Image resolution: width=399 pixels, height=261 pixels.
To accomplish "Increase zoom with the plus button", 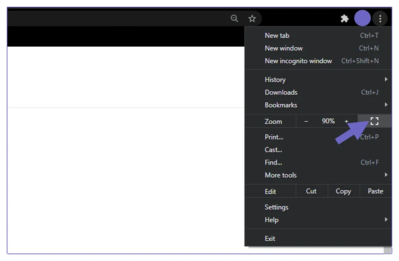I will pos(346,121).
